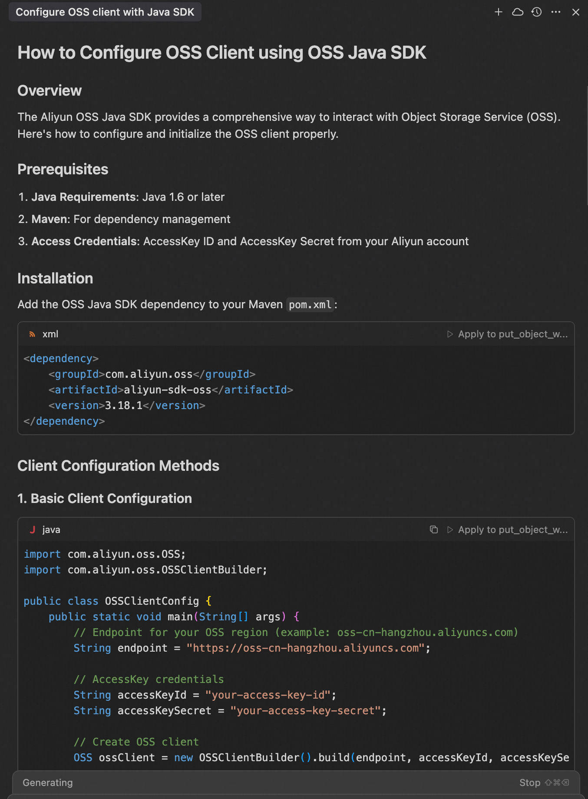This screenshot has width=588, height=799.
Task: Select the 'Configure OSS client with Java SDK' tab
Action: pyautogui.click(x=105, y=12)
